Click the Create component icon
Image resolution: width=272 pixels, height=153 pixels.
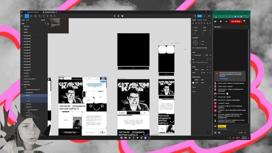[x=114, y=16]
